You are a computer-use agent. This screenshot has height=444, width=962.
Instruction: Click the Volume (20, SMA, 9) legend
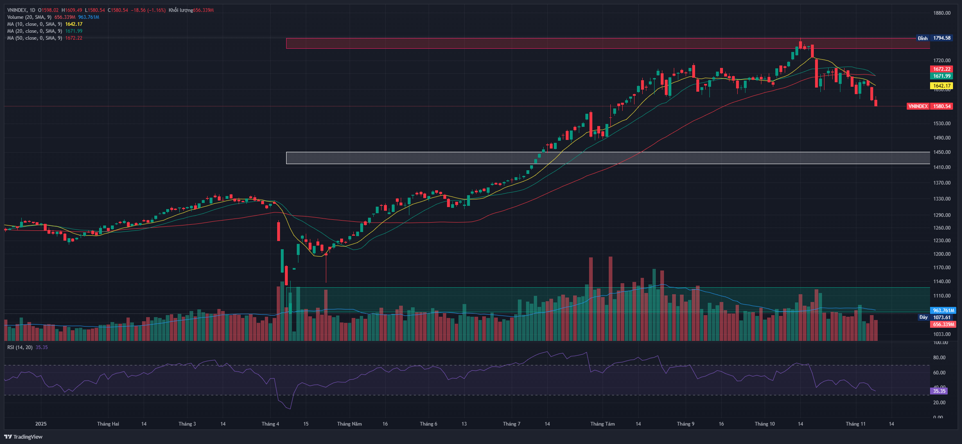(x=29, y=17)
